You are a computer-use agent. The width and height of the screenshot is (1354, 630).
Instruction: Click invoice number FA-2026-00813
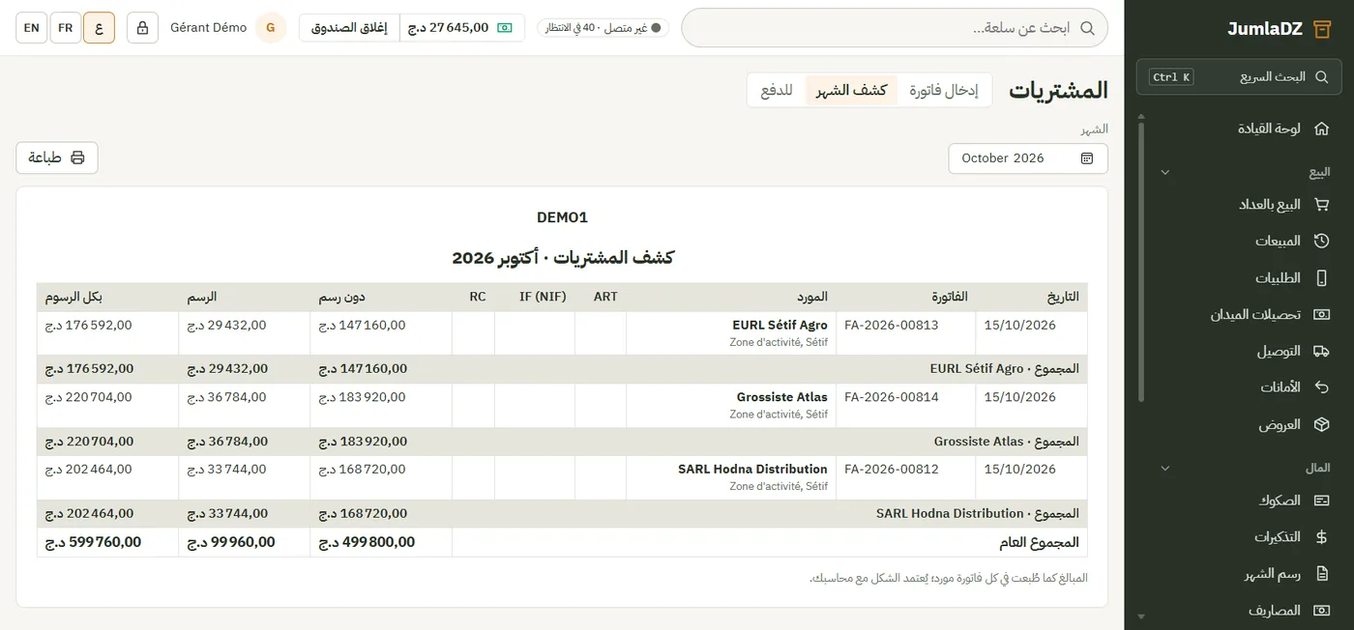click(x=892, y=326)
